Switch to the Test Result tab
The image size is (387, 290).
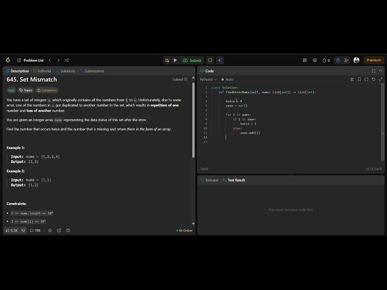[x=234, y=180]
